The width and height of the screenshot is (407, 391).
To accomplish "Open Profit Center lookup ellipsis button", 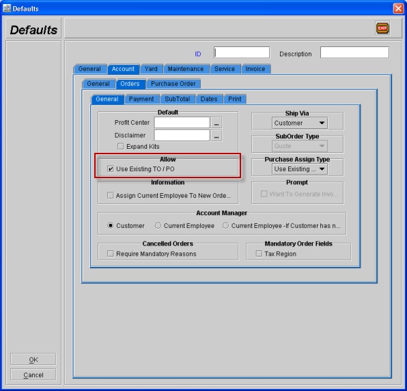I will pos(216,123).
